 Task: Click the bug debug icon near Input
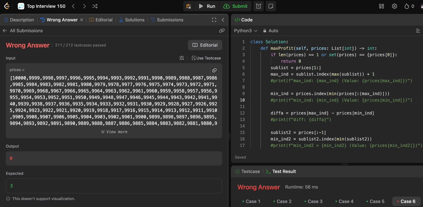click(x=182, y=58)
